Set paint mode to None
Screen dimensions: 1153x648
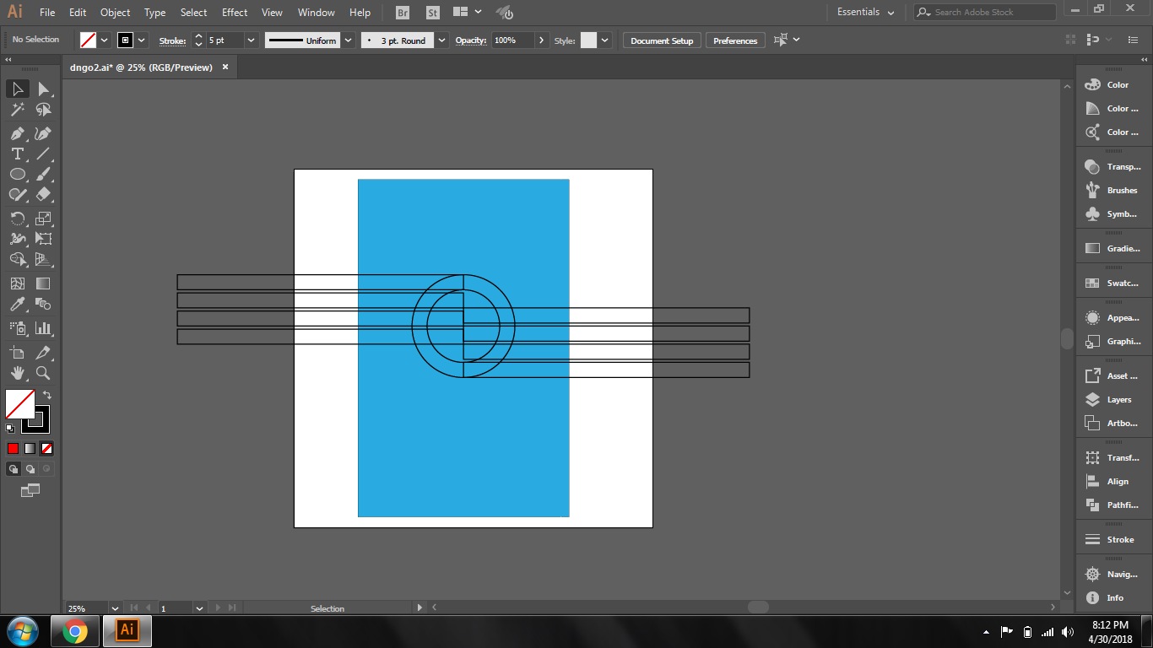(x=46, y=448)
